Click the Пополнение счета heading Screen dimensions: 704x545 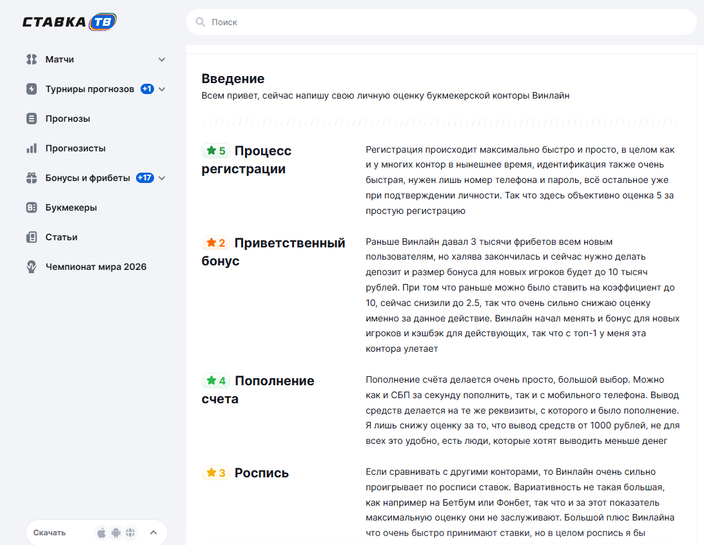coord(258,390)
